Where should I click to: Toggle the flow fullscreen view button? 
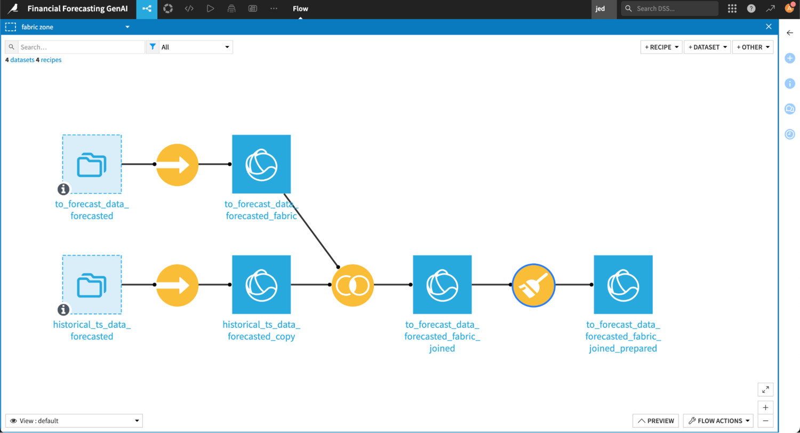(765, 390)
